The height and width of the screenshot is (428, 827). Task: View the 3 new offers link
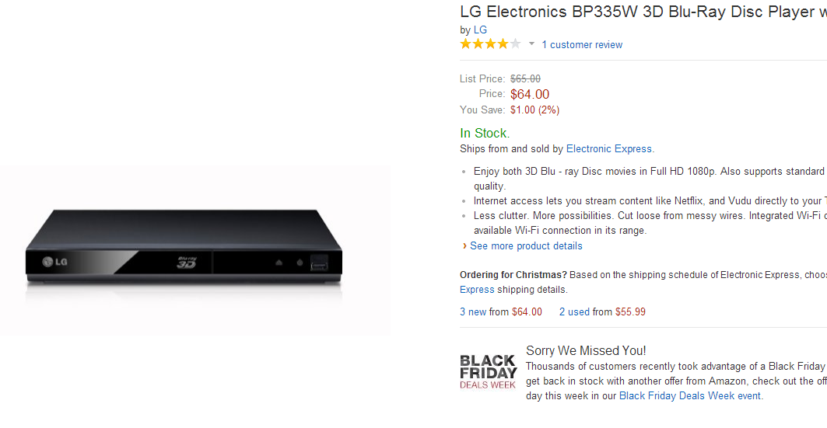pos(473,312)
